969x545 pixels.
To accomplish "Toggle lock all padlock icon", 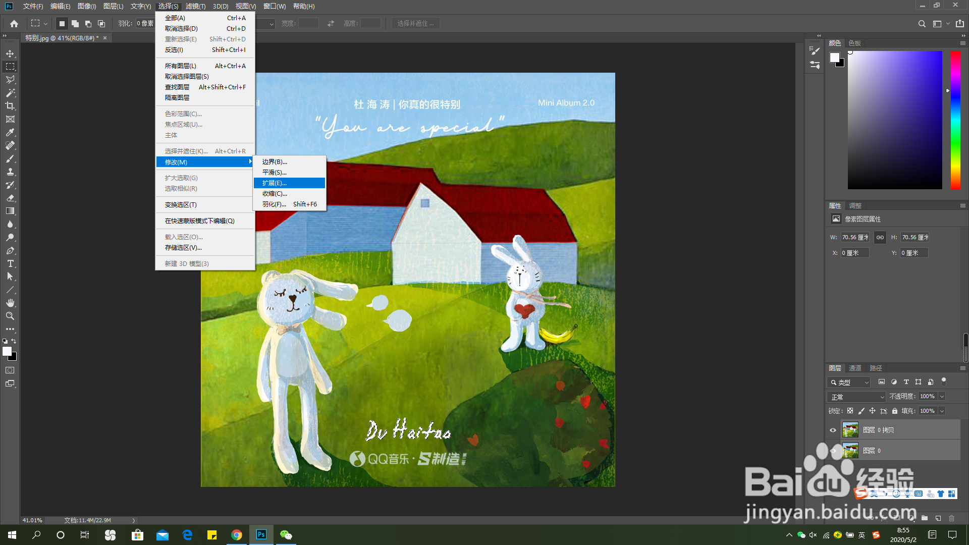I will tap(894, 411).
